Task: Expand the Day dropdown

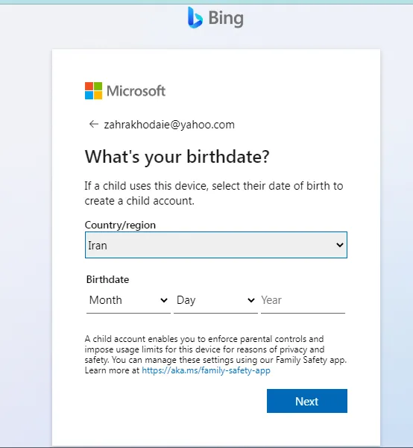Action: 215,300
